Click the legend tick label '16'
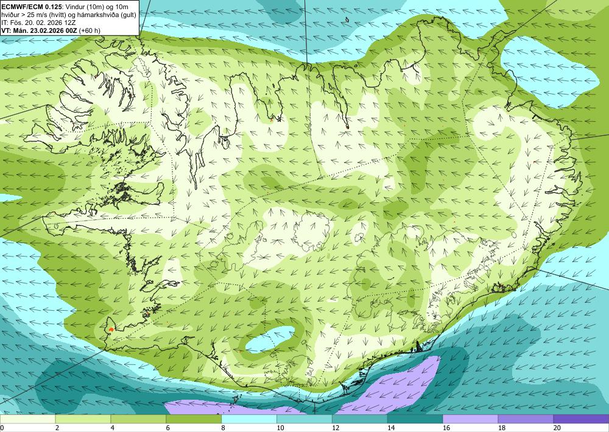 [x=446, y=428]
